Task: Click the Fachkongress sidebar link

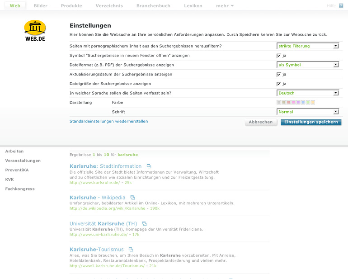Action: click(x=20, y=189)
